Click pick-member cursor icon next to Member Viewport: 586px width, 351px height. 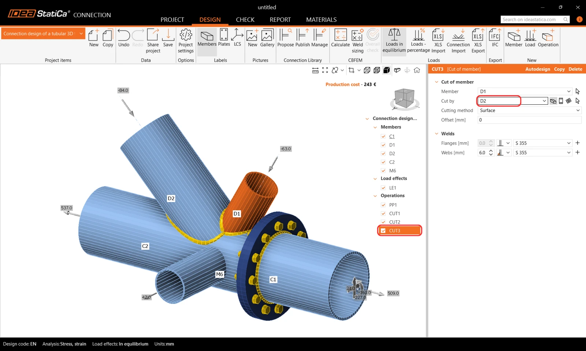[578, 92]
